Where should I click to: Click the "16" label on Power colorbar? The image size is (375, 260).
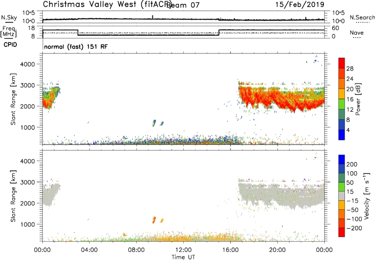point(350,99)
